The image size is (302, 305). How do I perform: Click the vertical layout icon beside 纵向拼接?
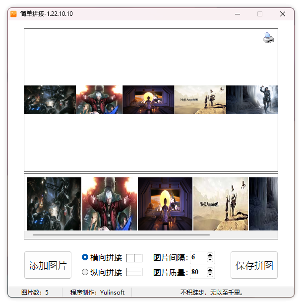coord(134,272)
